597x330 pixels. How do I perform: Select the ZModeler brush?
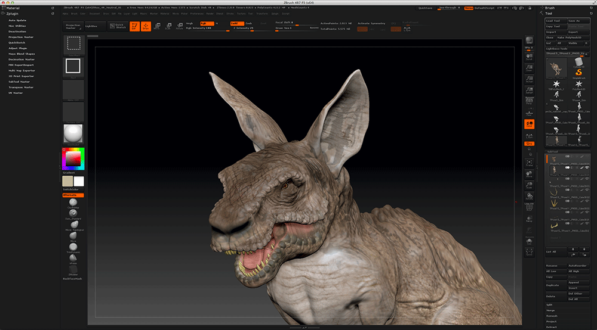click(73, 270)
